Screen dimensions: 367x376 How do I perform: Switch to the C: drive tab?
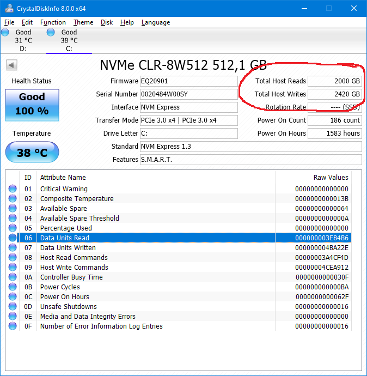(x=69, y=40)
